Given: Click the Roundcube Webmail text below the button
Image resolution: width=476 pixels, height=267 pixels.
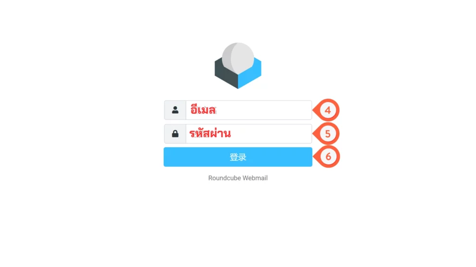Looking at the screenshot, I should 238,178.
